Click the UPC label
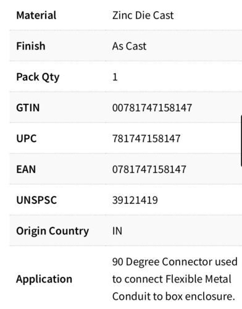242x309 pixels. click(27, 138)
